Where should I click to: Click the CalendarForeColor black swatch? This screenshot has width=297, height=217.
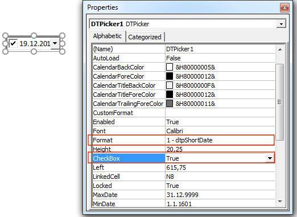170,76
